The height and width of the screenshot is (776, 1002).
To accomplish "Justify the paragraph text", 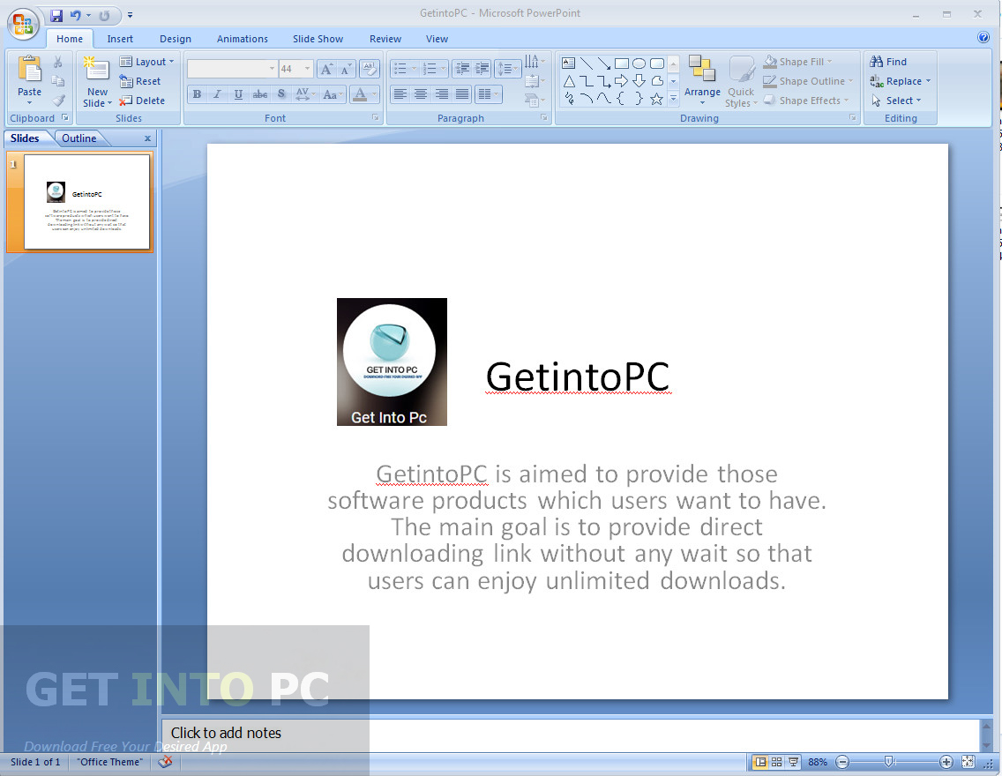I will click(x=462, y=94).
